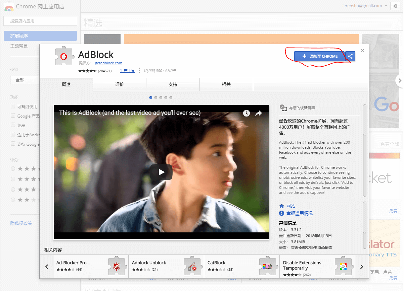This screenshot has width=404, height=291.
Task: Open the getadblock.com link
Action: tap(108, 63)
